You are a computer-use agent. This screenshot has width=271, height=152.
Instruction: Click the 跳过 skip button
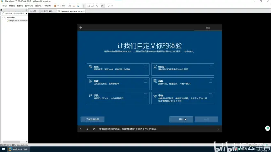pos(181,119)
